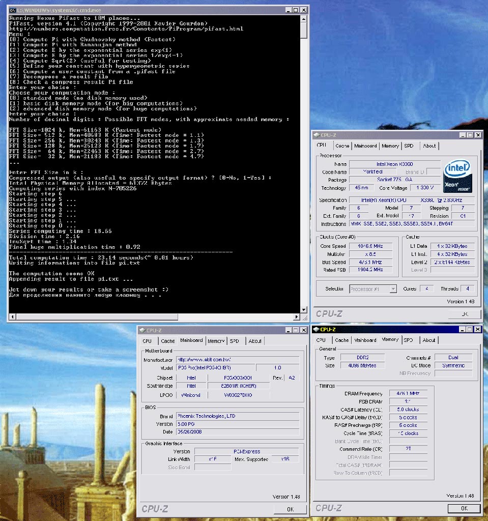Click the Command Rate value "2T"
Screen dimensions: 488x521
coord(408,449)
